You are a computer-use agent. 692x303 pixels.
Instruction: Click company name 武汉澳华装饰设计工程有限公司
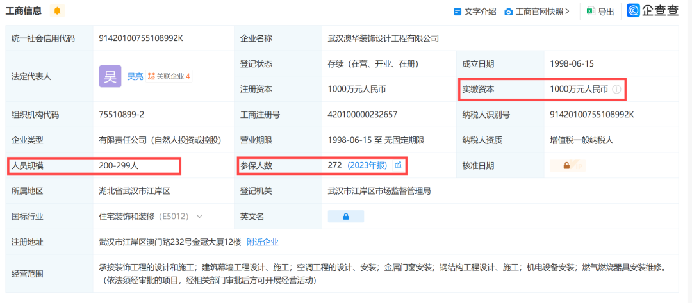coord(383,38)
